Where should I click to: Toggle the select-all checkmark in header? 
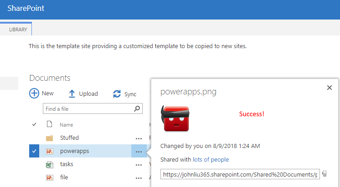(x=34, y=124)
